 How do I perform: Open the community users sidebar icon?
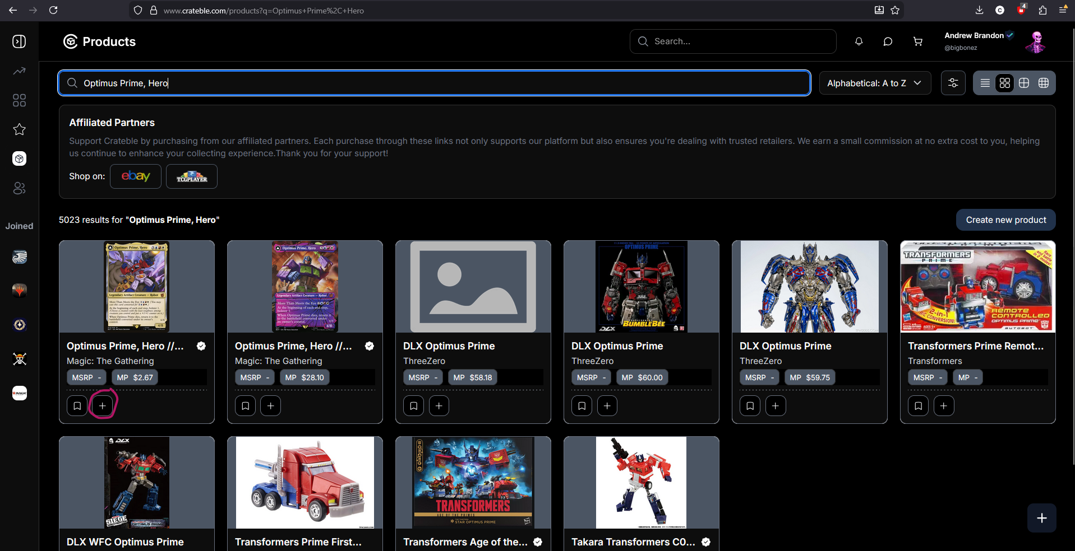click(20, 188)
